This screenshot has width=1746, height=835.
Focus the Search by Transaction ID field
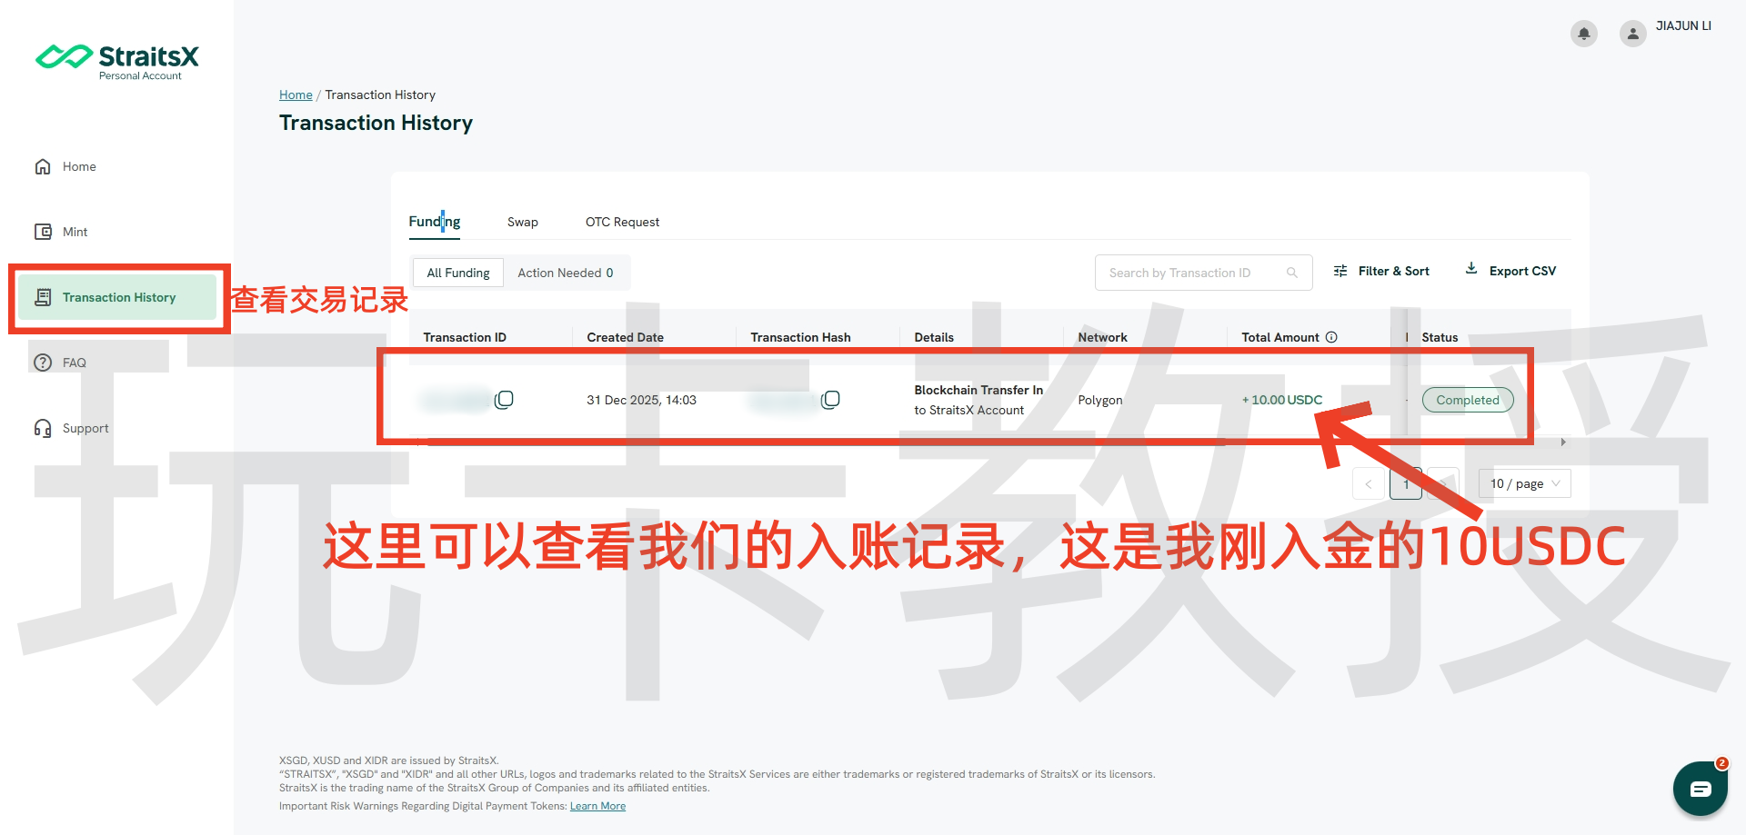coord(1191,273)
